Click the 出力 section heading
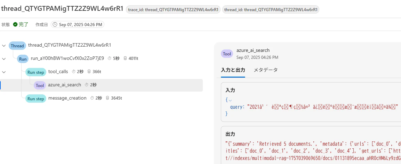 (230, 134)
